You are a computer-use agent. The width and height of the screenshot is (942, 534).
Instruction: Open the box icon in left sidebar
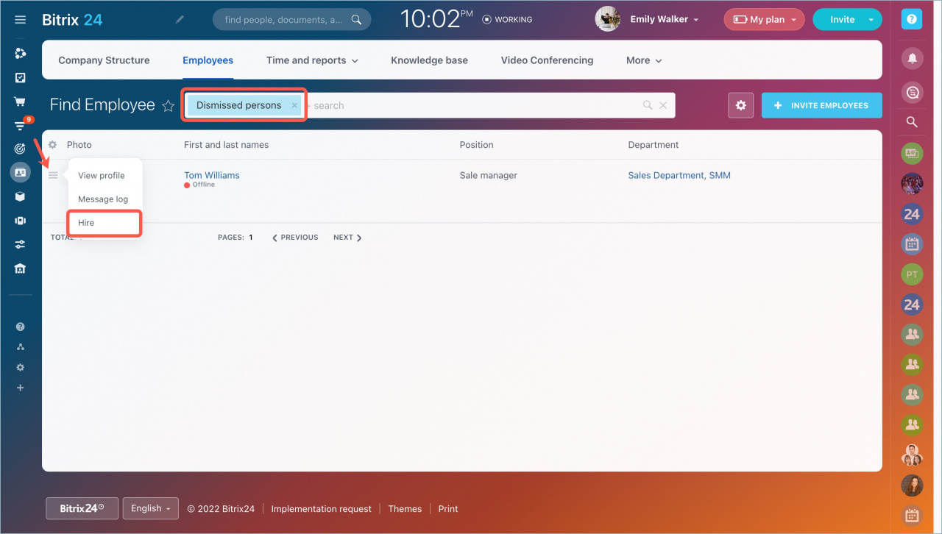pos(20,196)
